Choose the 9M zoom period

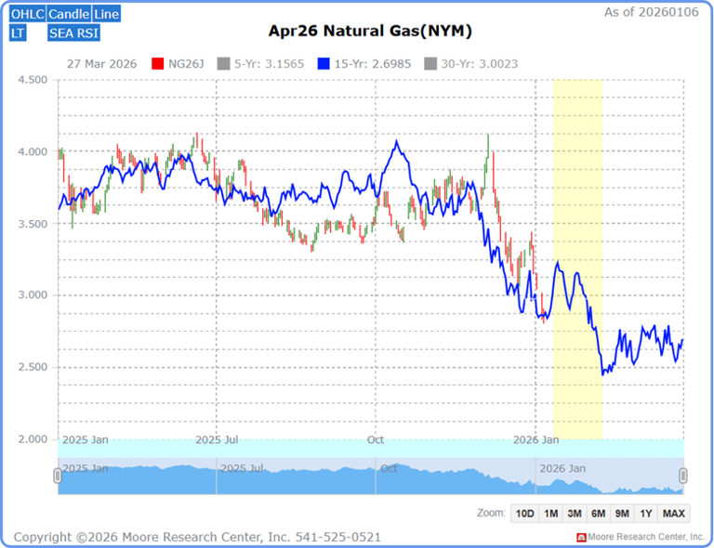pyautogui.click(x=623, y=514)
